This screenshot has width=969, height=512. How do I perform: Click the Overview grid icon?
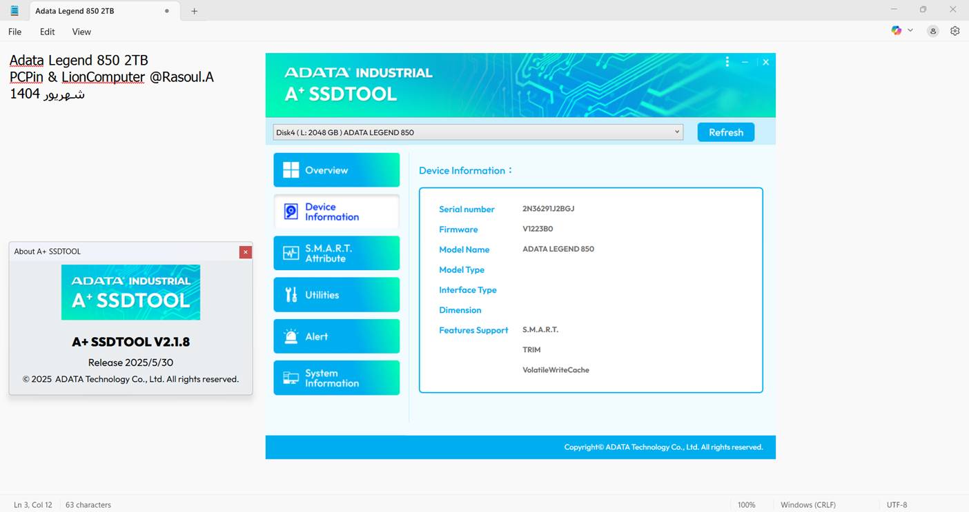[x=291, y=170]
